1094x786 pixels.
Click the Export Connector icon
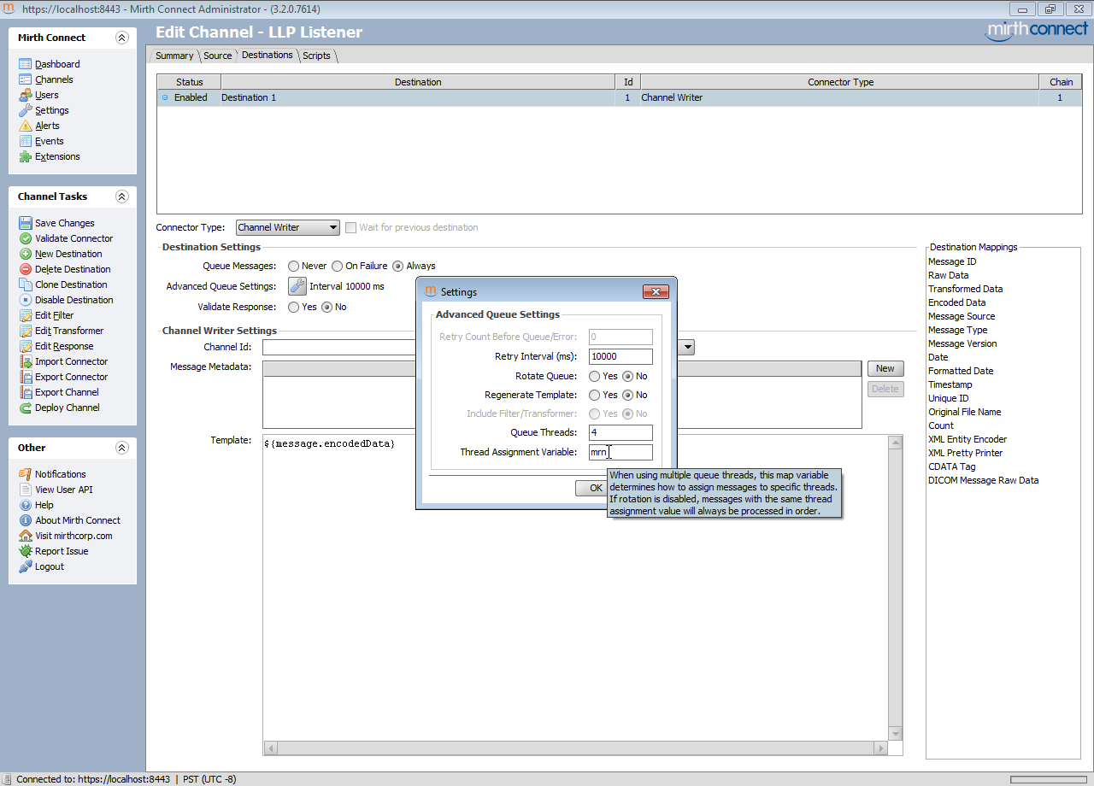(26, 377)
